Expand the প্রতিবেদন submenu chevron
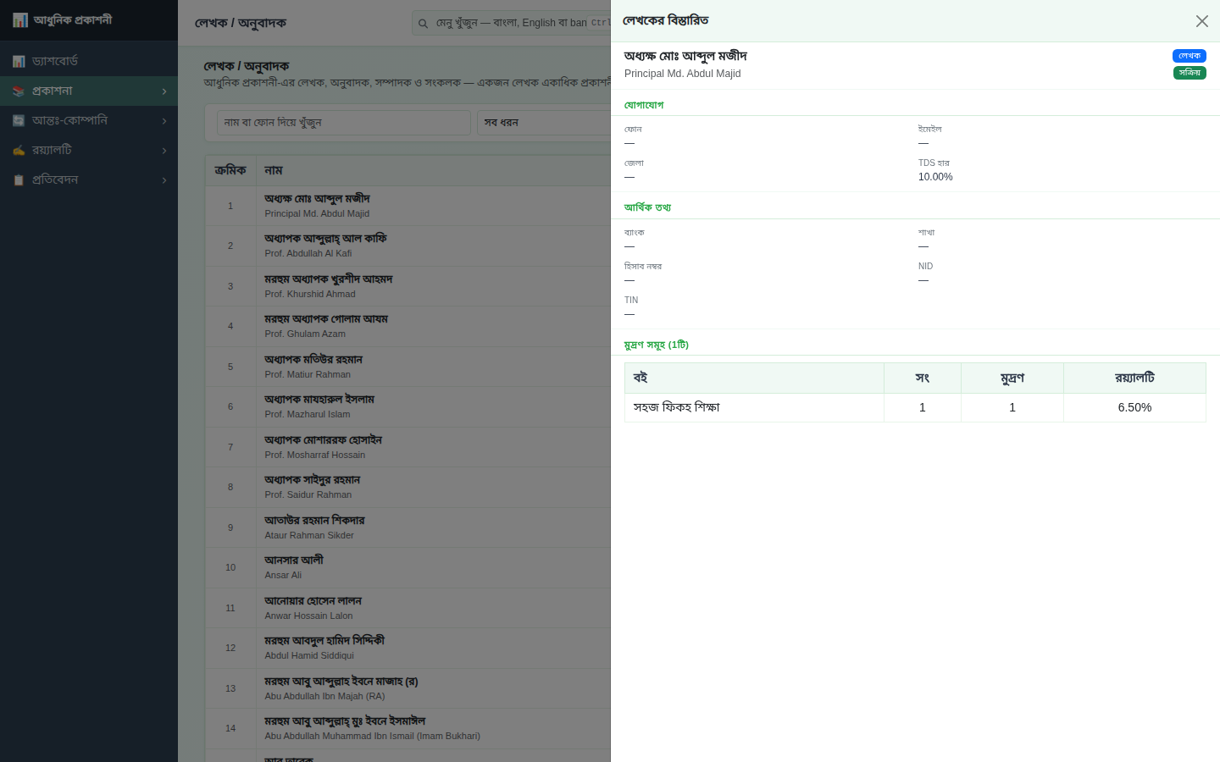The width and height of the screenshot is (1220, 762). 164,180
